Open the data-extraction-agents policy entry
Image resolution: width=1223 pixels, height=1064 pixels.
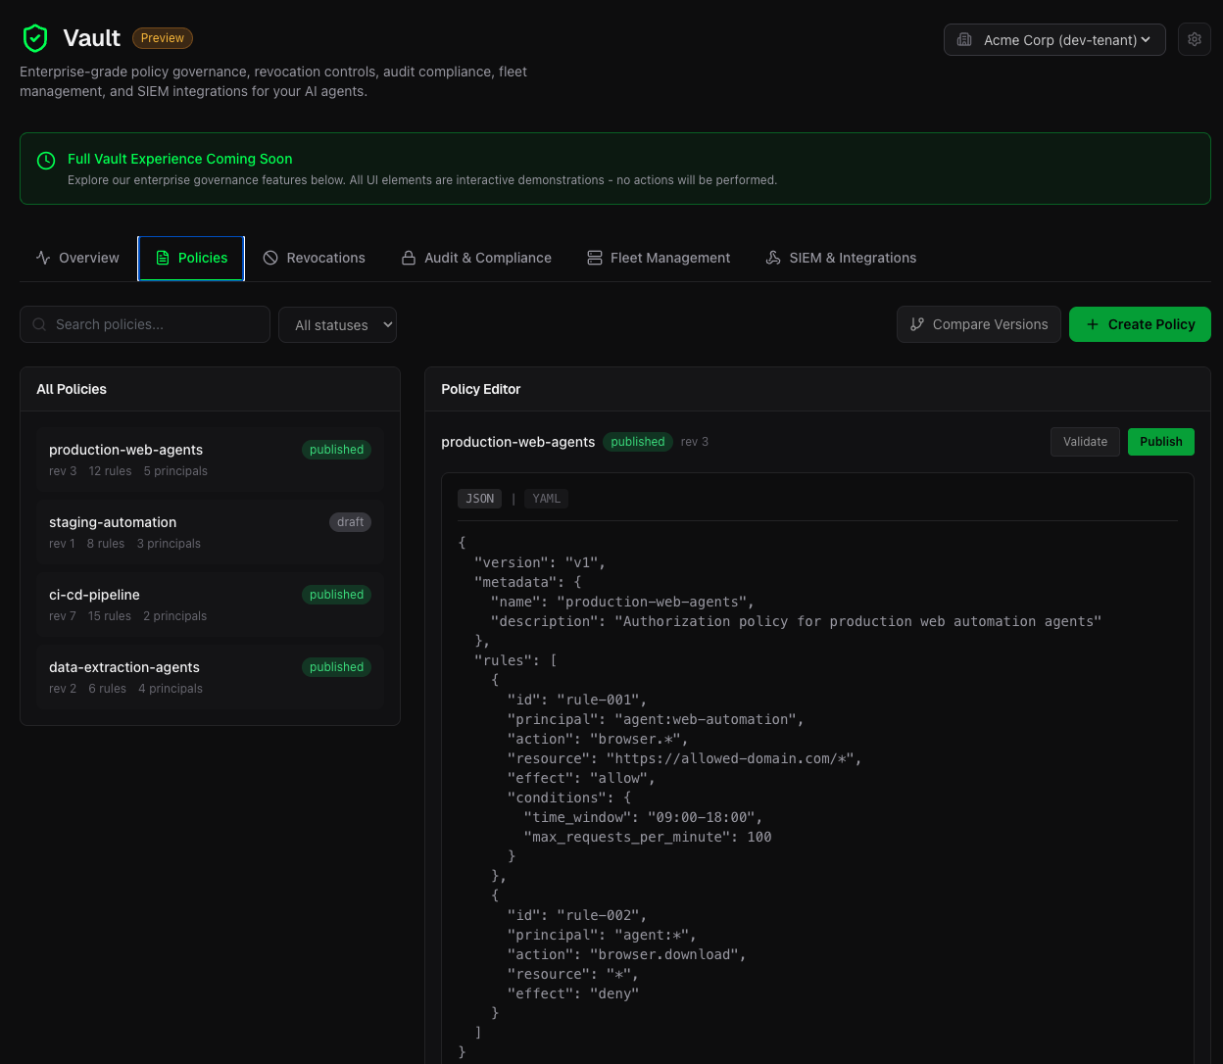tap(210, 677)
